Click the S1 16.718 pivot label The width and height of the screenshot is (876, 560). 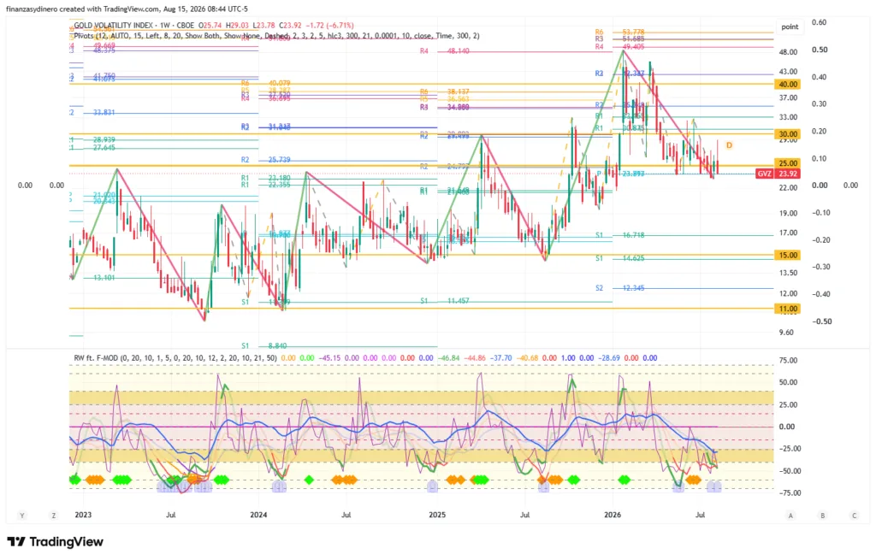[x=619, y=235]
